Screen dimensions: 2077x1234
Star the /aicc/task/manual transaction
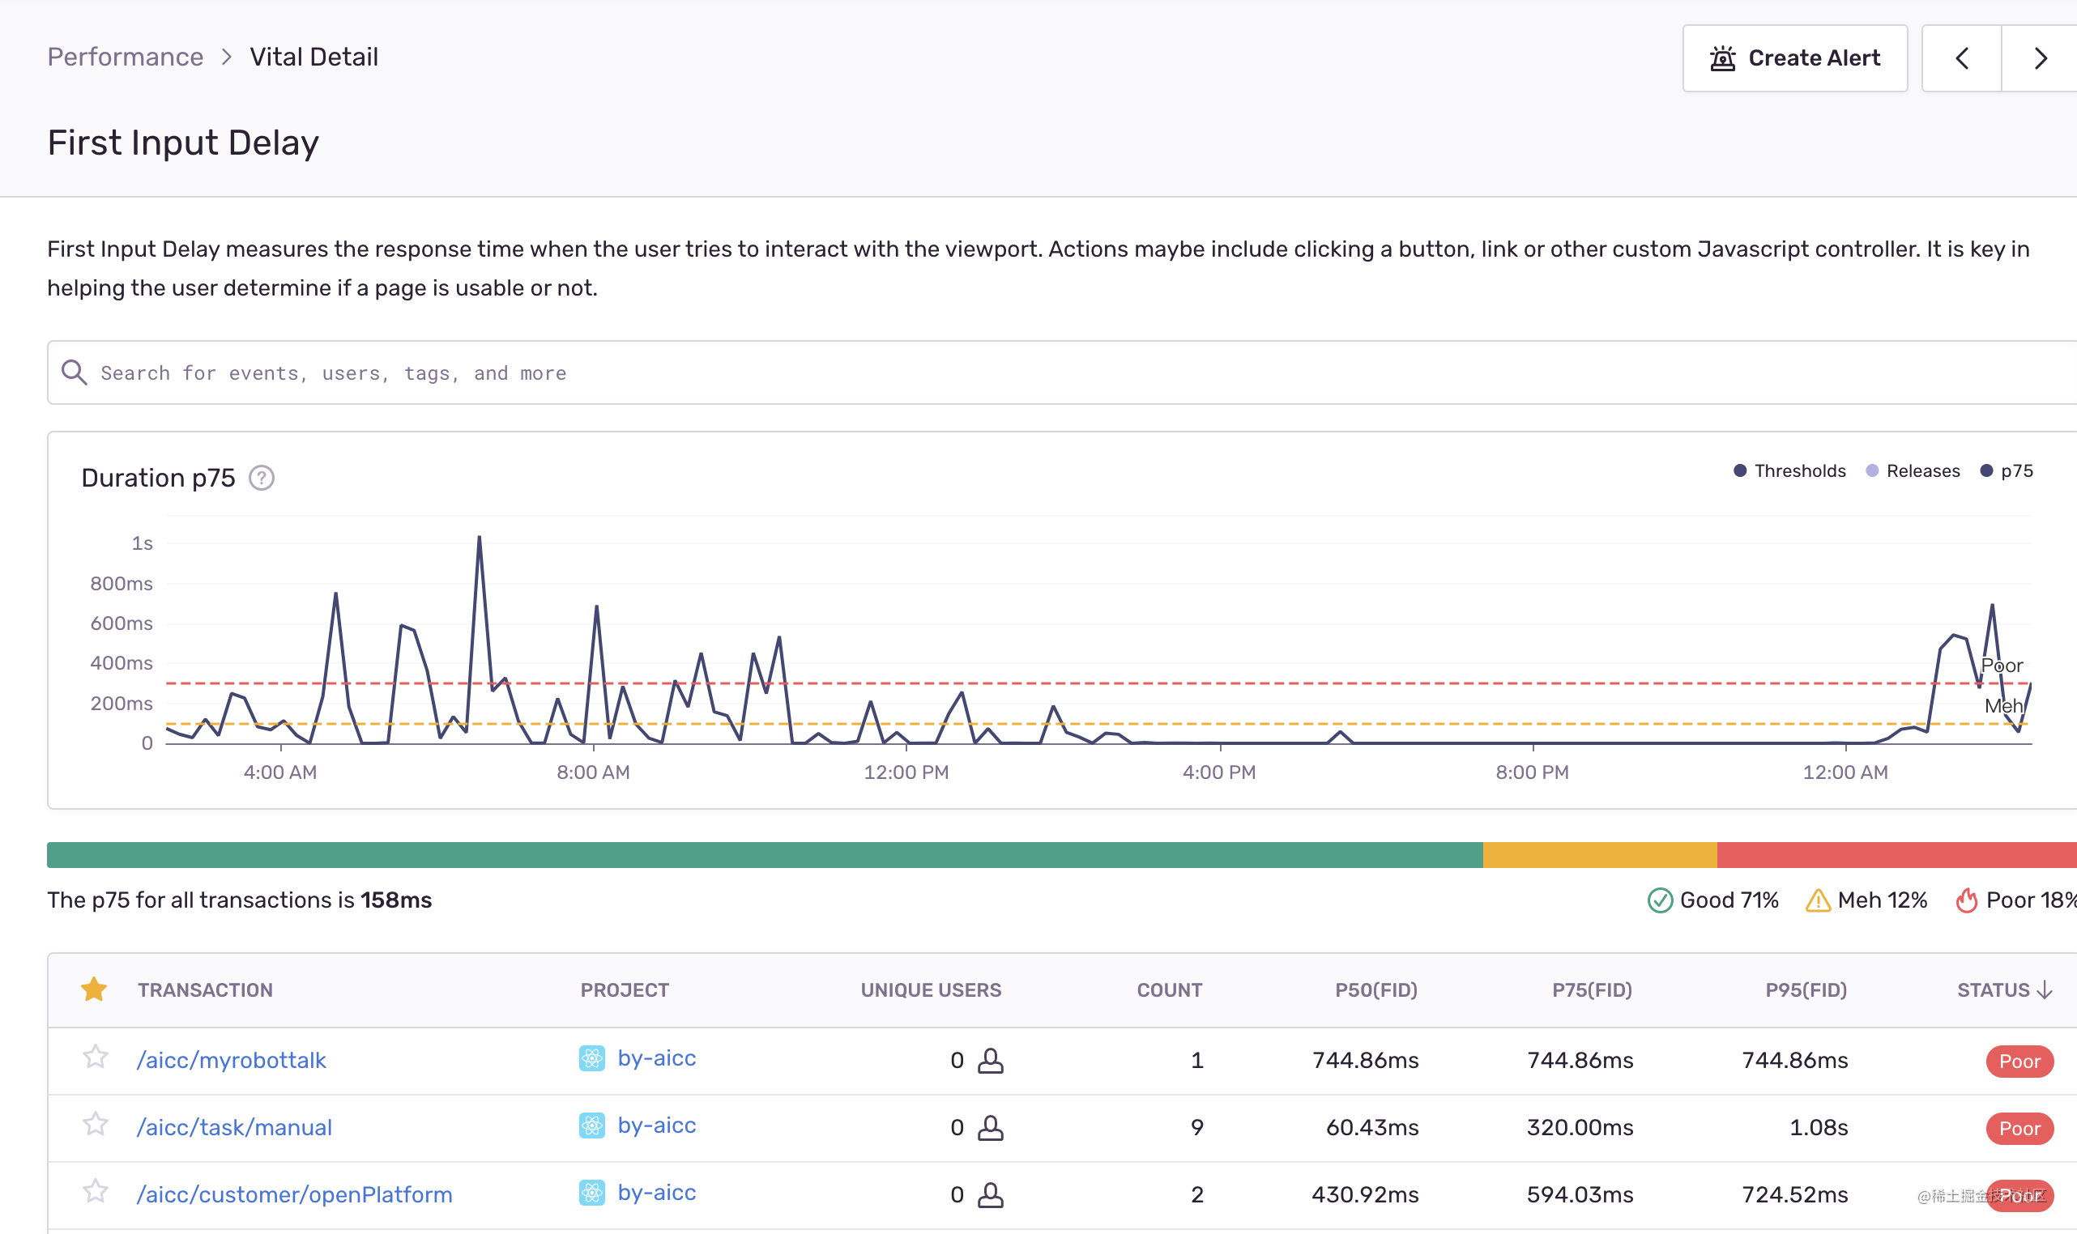point(96,1124)
